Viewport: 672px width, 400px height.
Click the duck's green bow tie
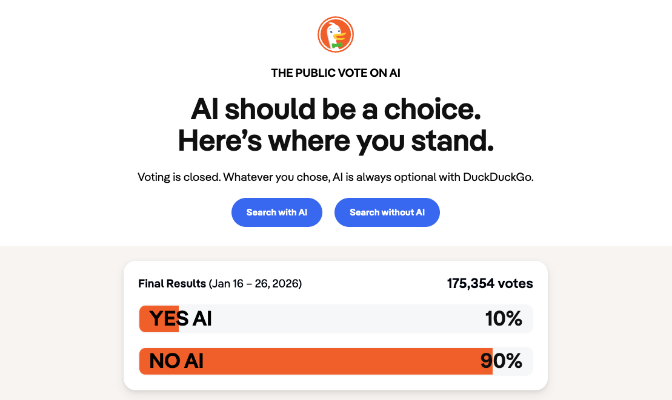(337, 44)
